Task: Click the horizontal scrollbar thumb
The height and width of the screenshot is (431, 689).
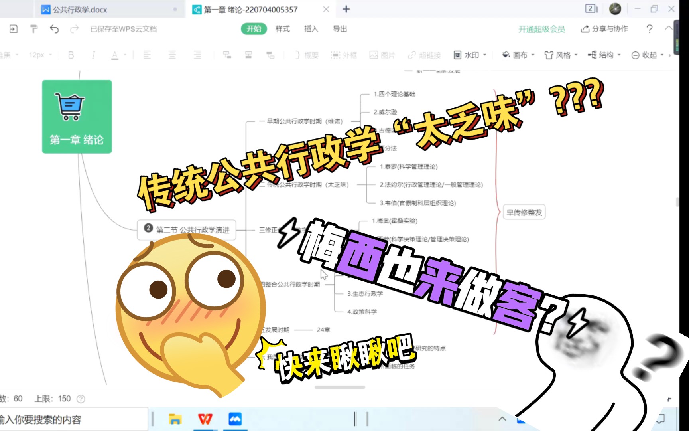Action: (x=340, y=387)
